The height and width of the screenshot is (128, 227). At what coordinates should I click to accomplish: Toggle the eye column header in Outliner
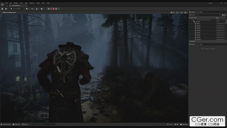pos(190,18)
